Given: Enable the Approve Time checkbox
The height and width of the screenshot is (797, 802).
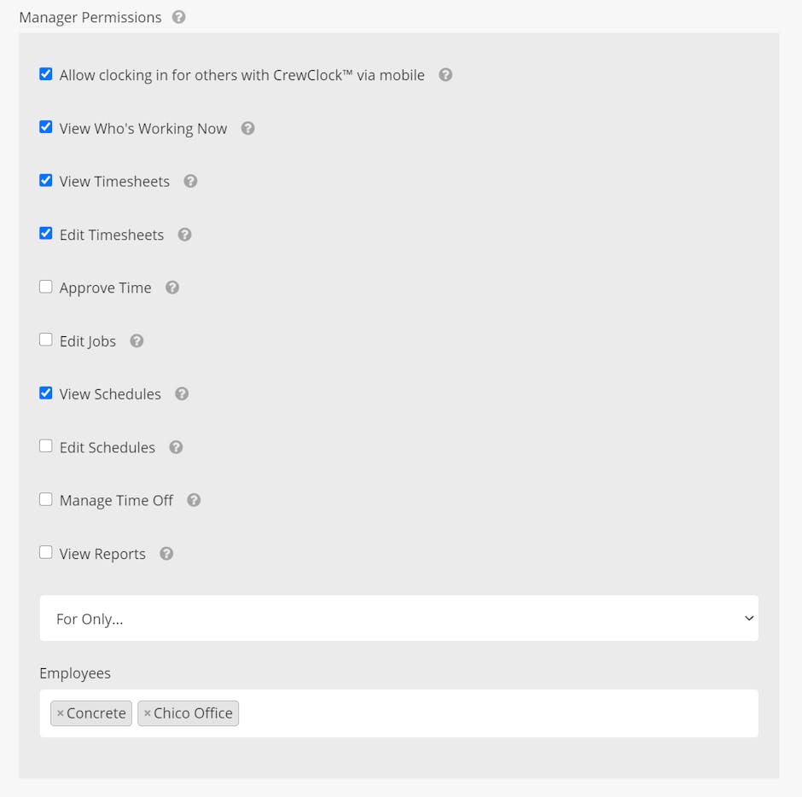Looking at the screenshot, I should pos(46,287).
